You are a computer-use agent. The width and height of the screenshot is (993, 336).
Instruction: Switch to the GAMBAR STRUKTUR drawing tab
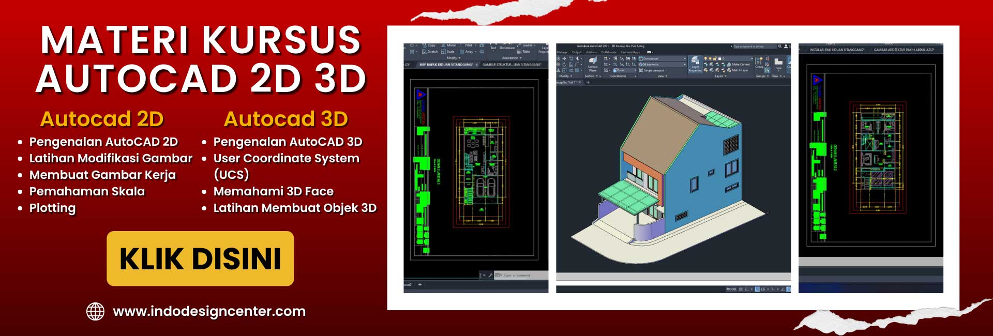(x=512, y=65)
